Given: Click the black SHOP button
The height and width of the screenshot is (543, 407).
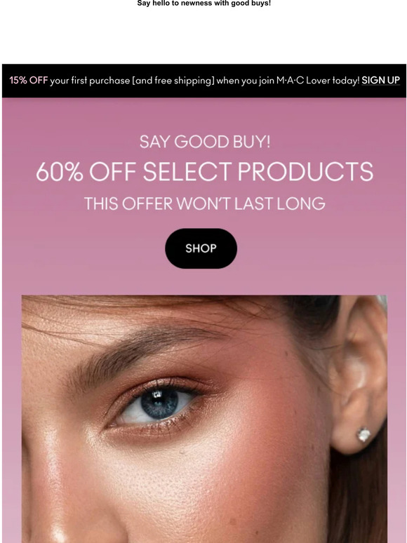Looking at the screenshot, I should [201, 248].
